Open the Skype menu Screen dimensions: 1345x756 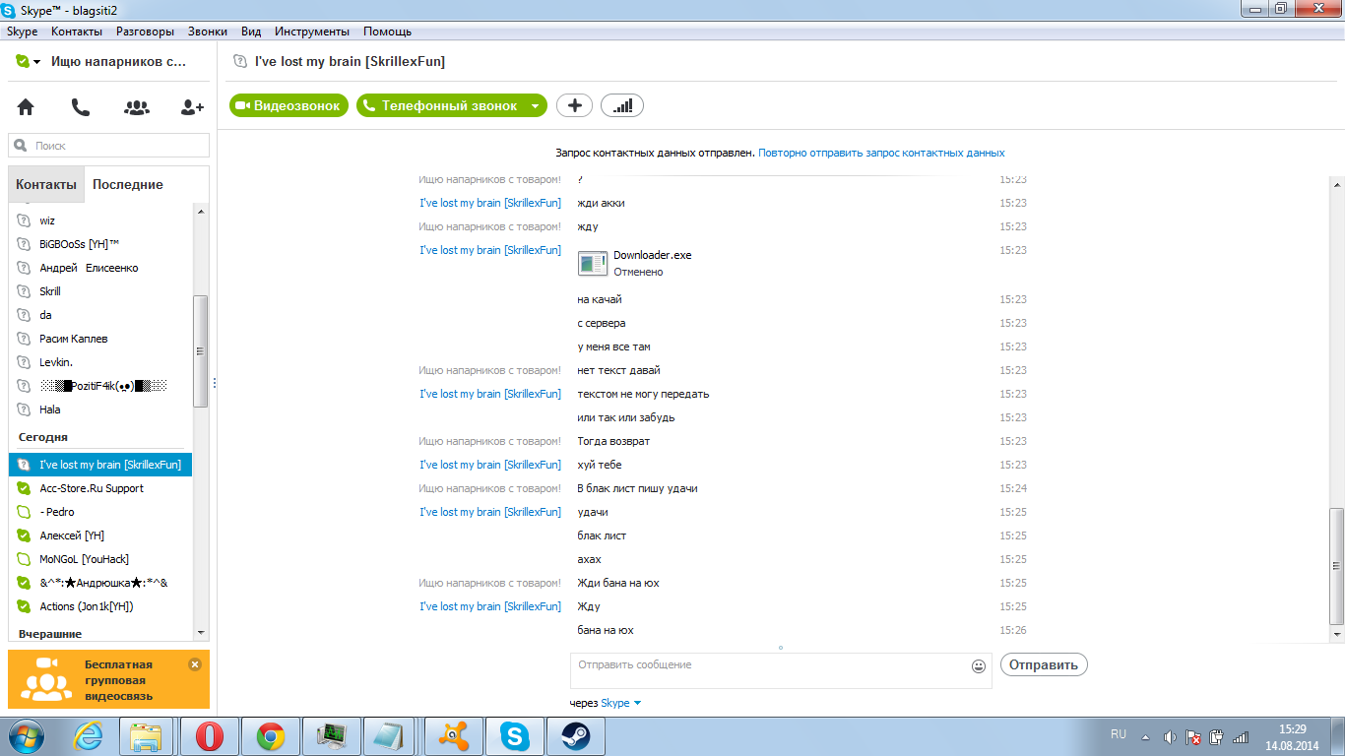pyautogui.click(x=23, y=31)
